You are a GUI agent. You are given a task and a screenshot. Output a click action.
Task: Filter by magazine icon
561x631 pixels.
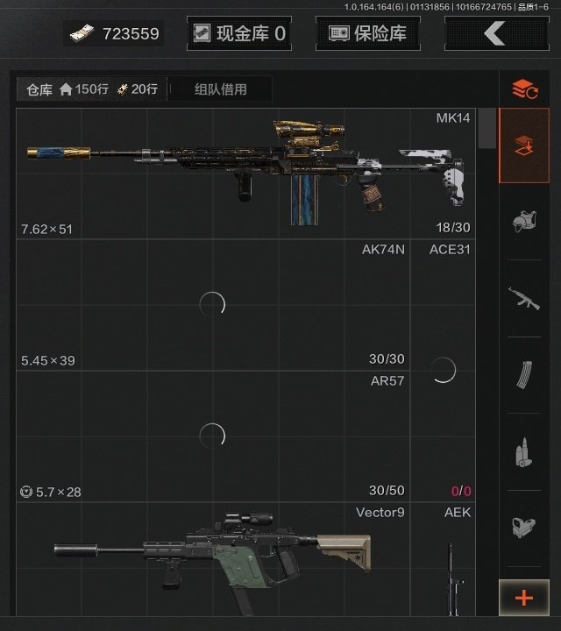pyautogui.click(x=524, y=375)
